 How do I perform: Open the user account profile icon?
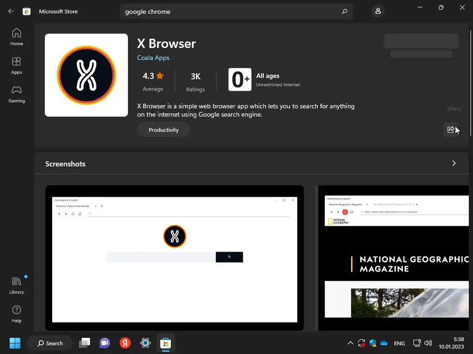pyautogui.click(x=378, y=12)
